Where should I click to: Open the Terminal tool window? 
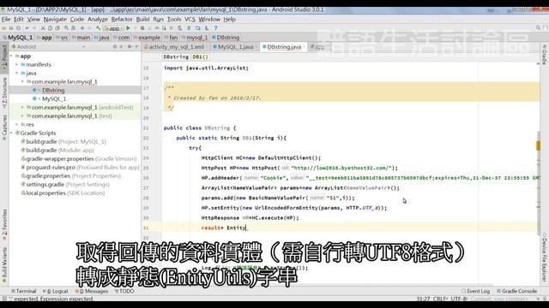point(24,291)
